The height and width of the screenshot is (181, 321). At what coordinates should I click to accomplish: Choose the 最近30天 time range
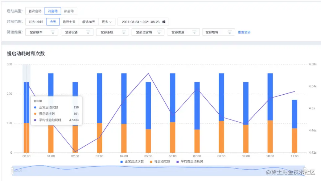point(88,22)
